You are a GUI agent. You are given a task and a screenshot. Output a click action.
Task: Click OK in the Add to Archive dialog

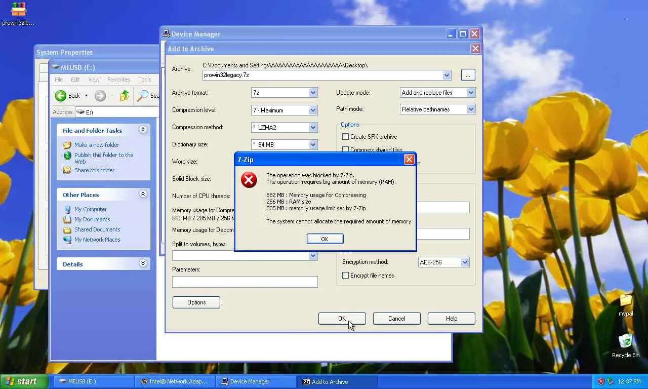[342, 319]
